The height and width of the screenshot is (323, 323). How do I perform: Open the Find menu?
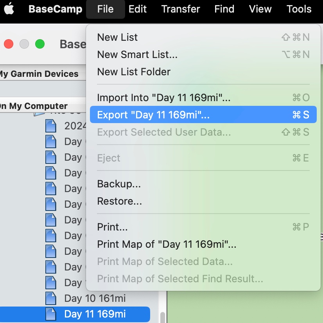[x=224, y=9]
